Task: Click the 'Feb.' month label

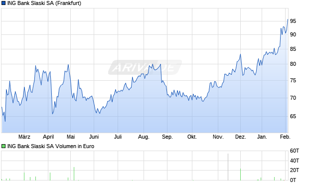Action: point(286,137)
